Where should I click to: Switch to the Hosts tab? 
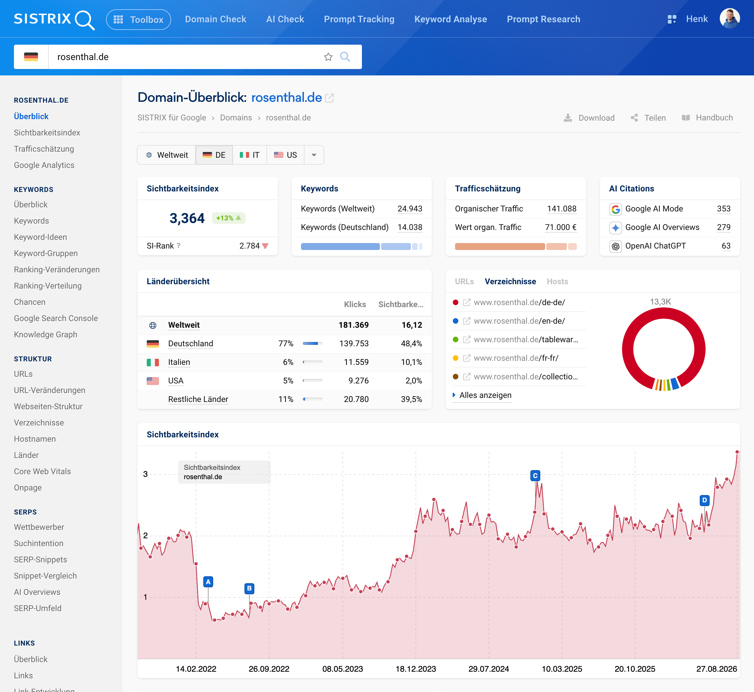coord(557,282)
